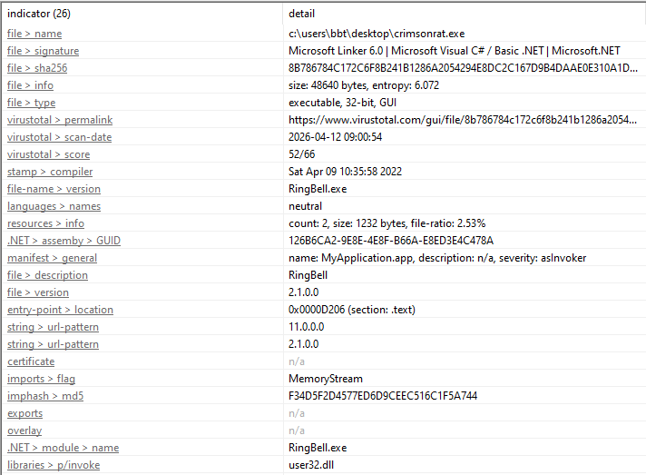Click the stamp > compiler indicator

(x=50, y=172)
